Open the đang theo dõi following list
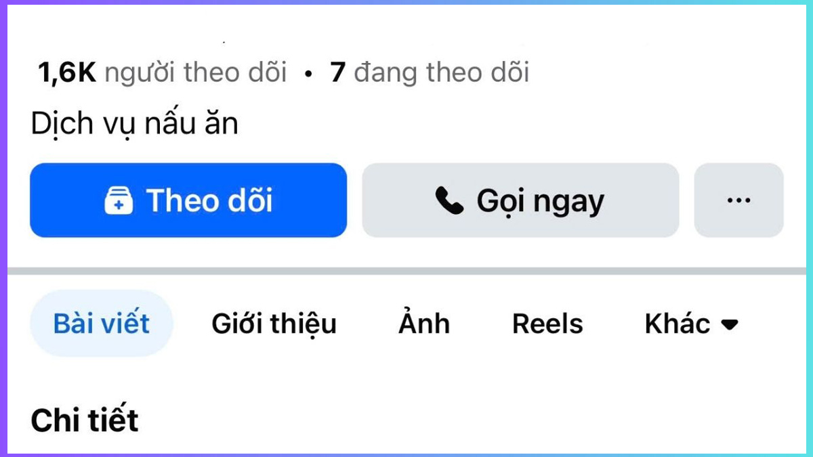This screenshot has height=457, width=813. point(441,72)
